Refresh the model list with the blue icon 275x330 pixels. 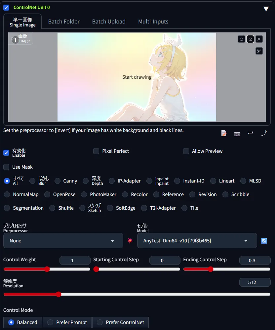point(264,241)
